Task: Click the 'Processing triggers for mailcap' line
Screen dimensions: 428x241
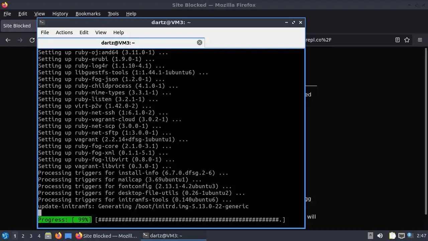Action: point(120,179)
